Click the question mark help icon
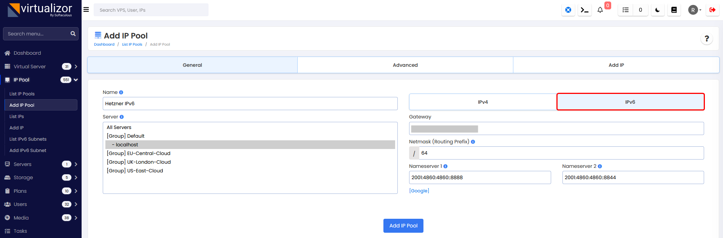The image size is (723, 238). [707, 38]
